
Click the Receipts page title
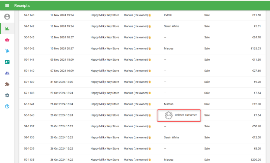point(22,6)
